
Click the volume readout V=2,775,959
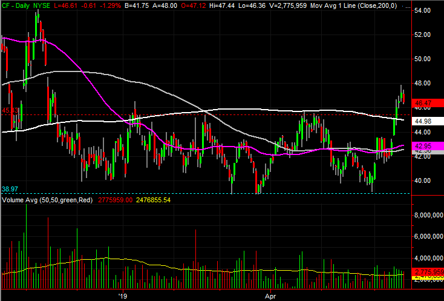point(288,5)
